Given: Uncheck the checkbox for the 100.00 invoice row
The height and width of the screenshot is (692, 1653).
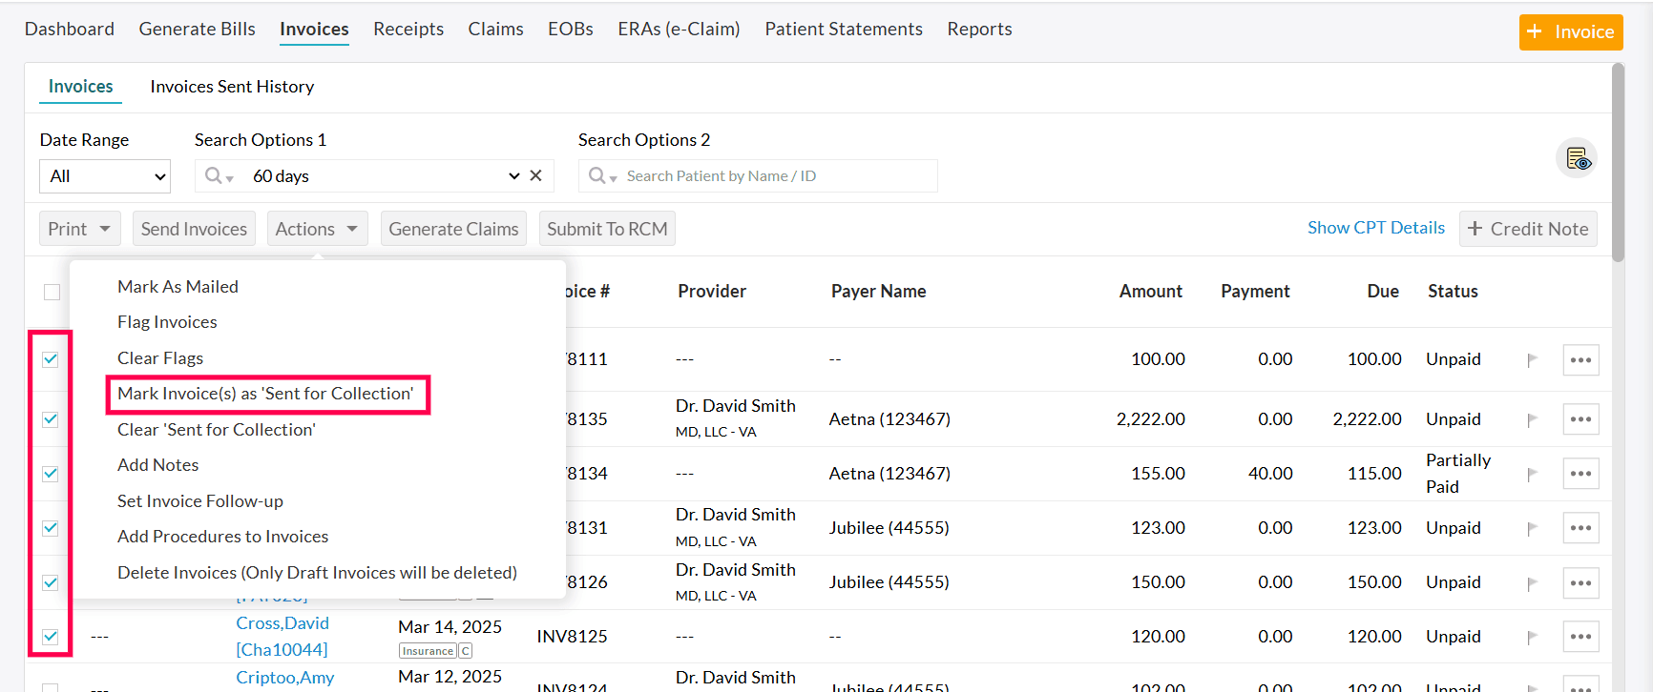Looking at the screenshot, I should click(51, 359).
